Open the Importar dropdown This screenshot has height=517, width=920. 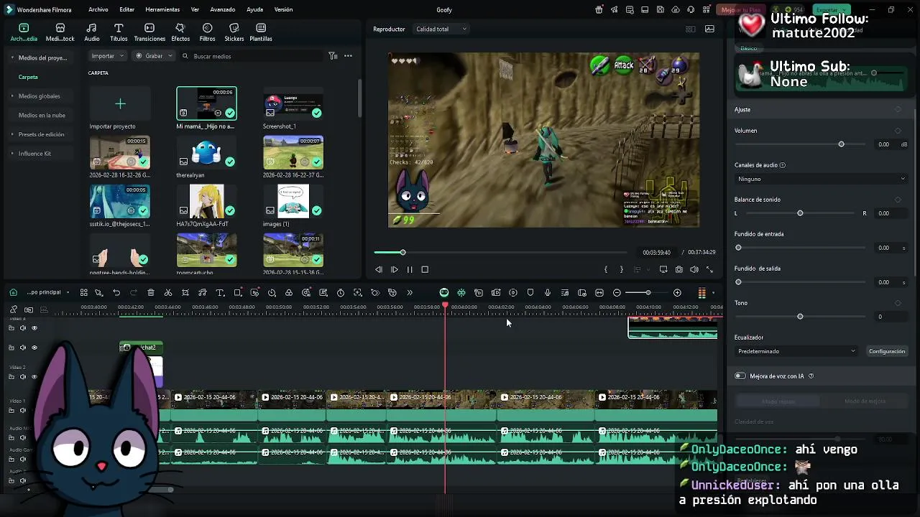(x=108, y=56)
